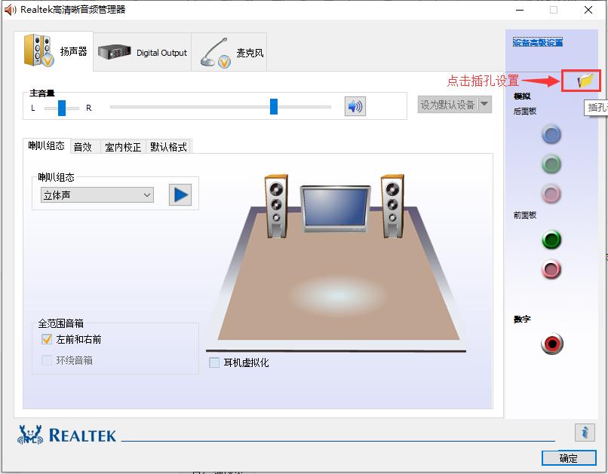
Task: Switch to the 麦克风 tab
Action: [232, 50]
